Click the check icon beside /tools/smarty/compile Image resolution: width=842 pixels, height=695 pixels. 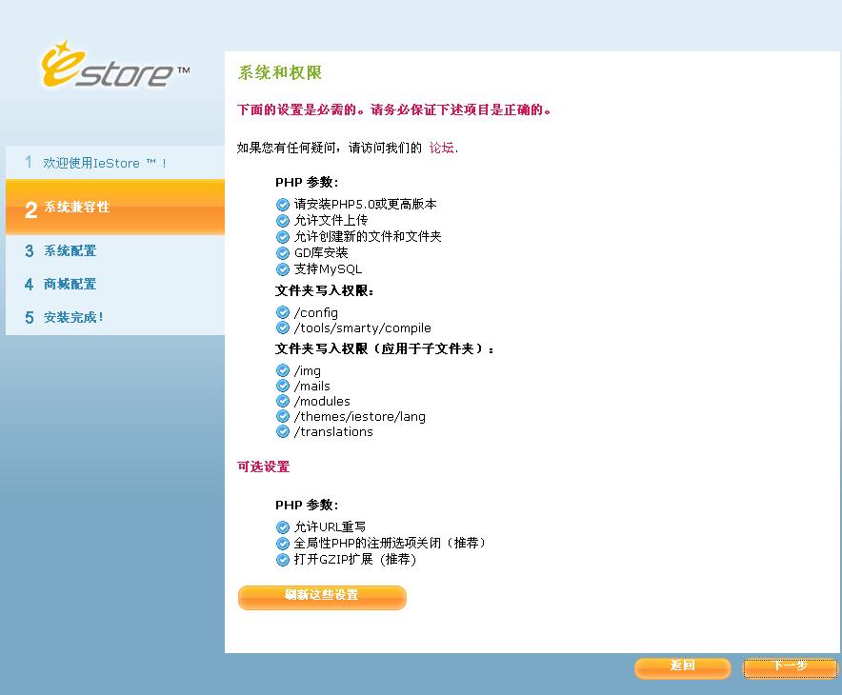tap(283, 328)
